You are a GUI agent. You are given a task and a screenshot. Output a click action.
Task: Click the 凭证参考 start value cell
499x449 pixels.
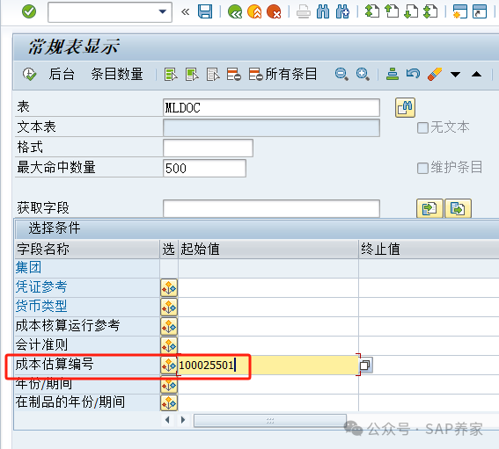pos(268,287)
